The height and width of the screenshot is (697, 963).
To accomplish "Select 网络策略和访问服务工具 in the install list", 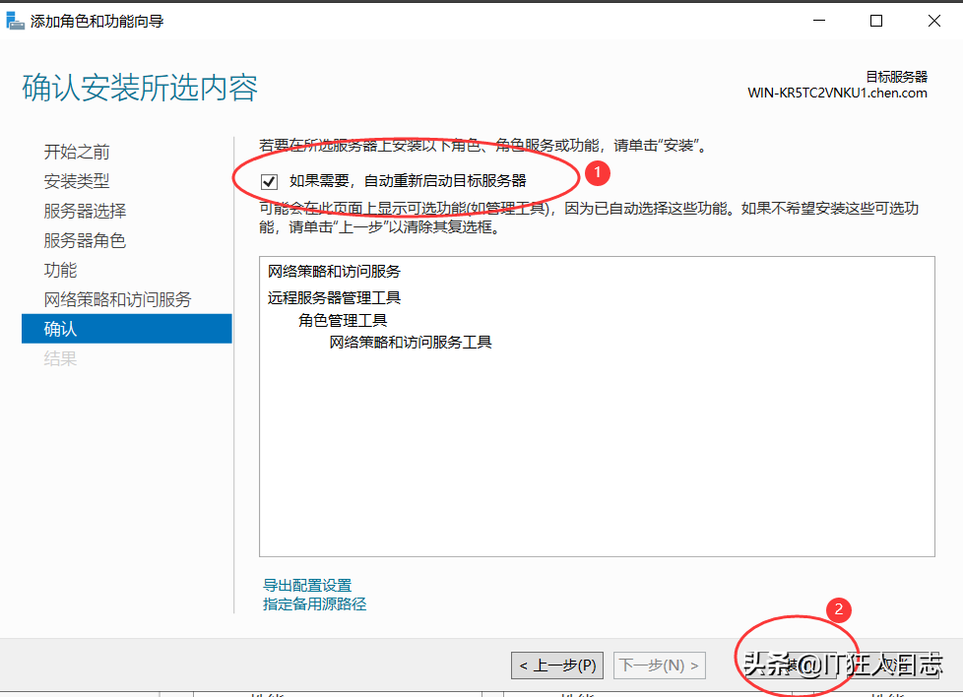I will (411, 342).
